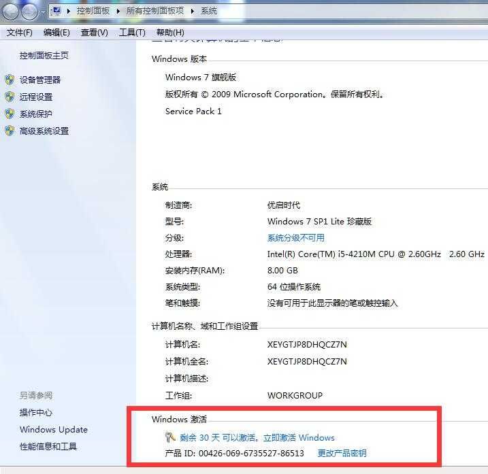The width and height of the screenshot is (488, 474).
Task: Click the WORKGROUP workgroup value
Action: [295, 396]
